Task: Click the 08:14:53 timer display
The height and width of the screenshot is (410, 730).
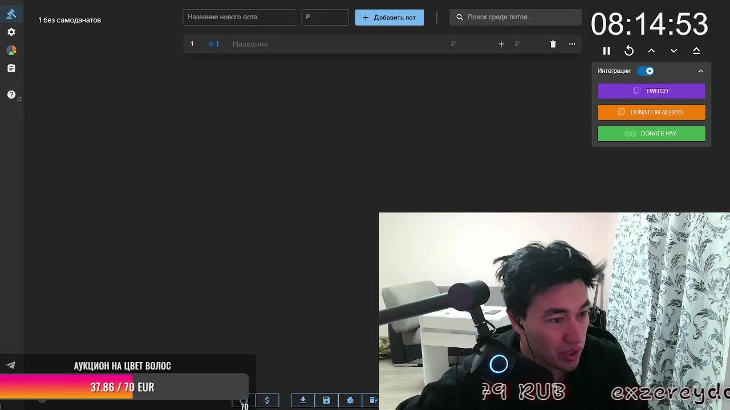Action: 649,24
